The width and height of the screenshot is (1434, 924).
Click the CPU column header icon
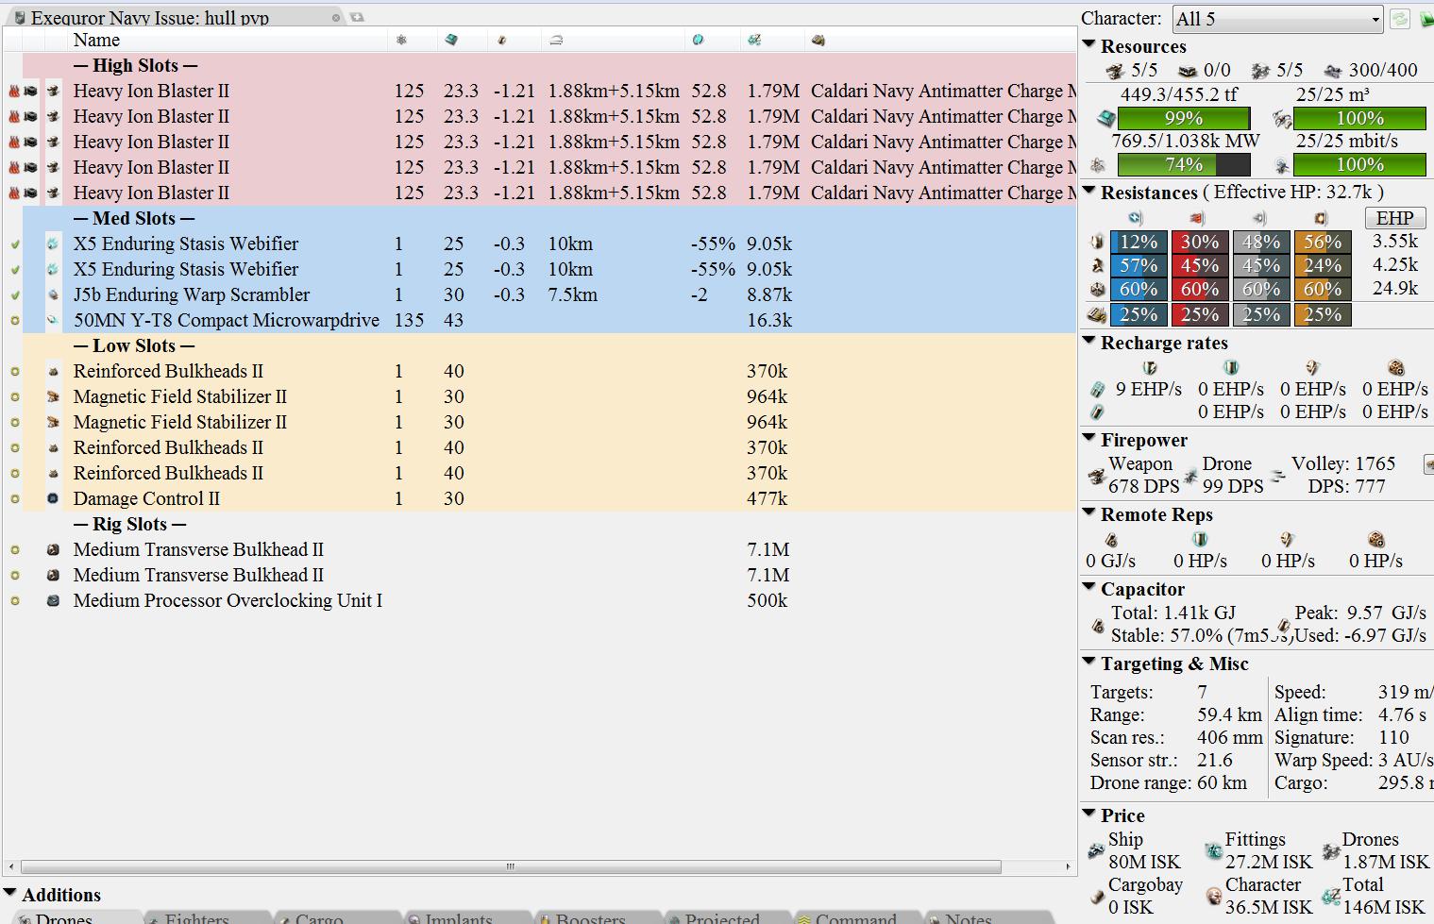tap(451, 40)
